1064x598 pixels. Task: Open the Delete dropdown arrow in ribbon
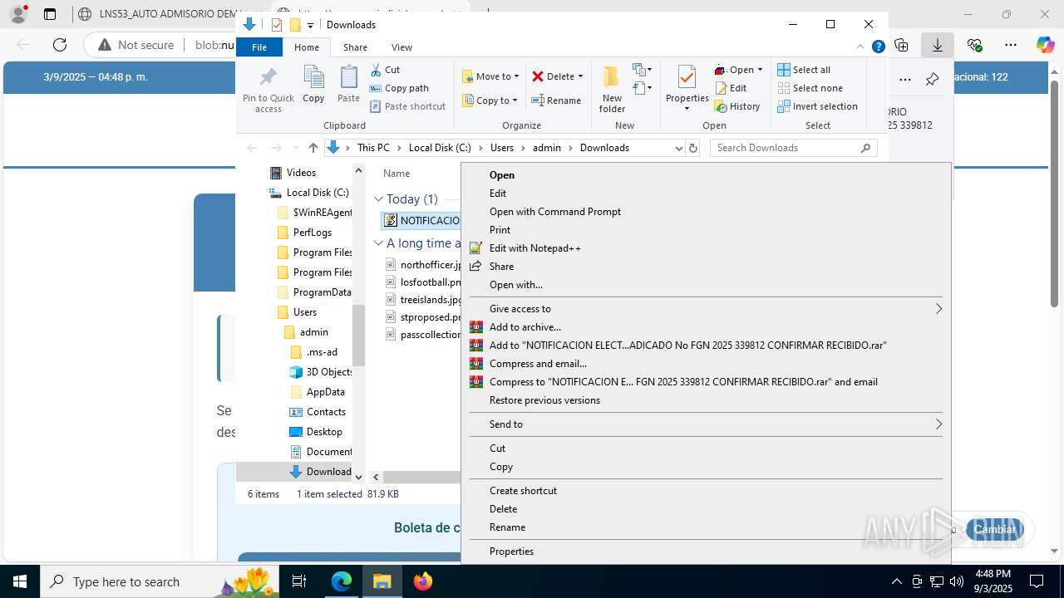pyautogui.click(x=580, y=76)
